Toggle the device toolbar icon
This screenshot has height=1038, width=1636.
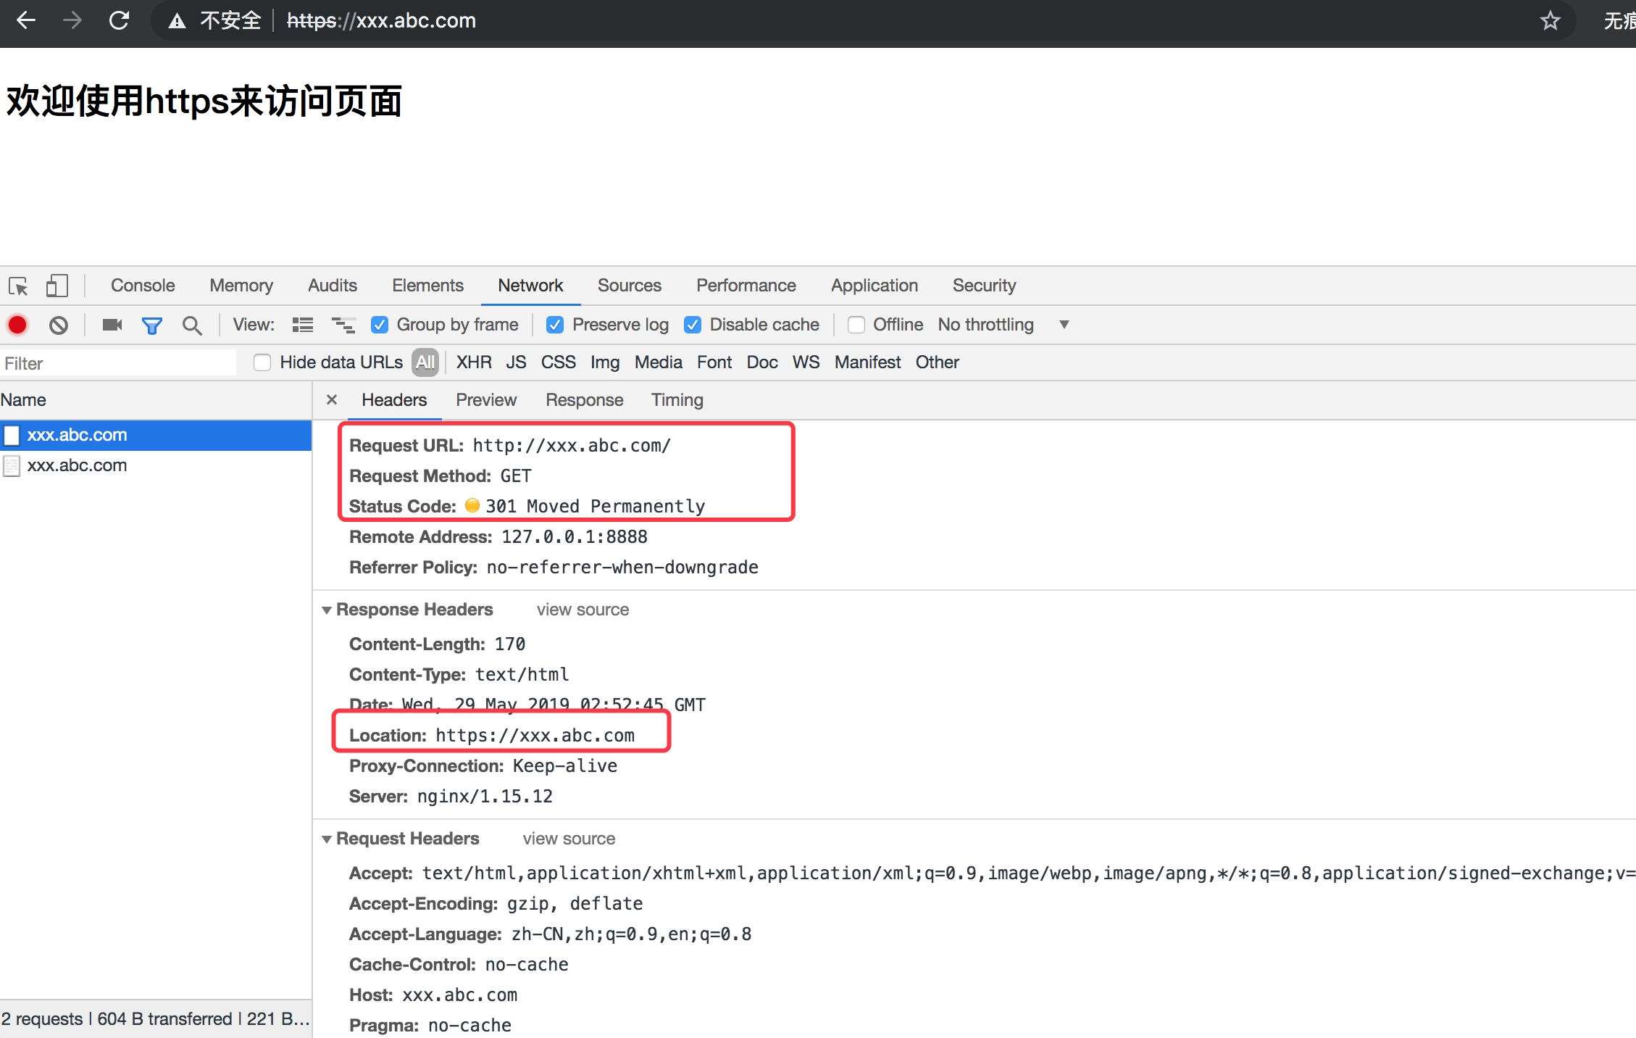[x=57, y=286]
